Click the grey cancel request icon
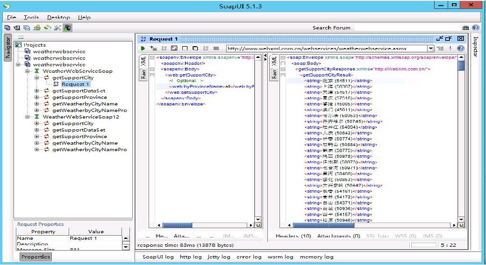Viewport: 486px width, 265px height. point(216,49)
